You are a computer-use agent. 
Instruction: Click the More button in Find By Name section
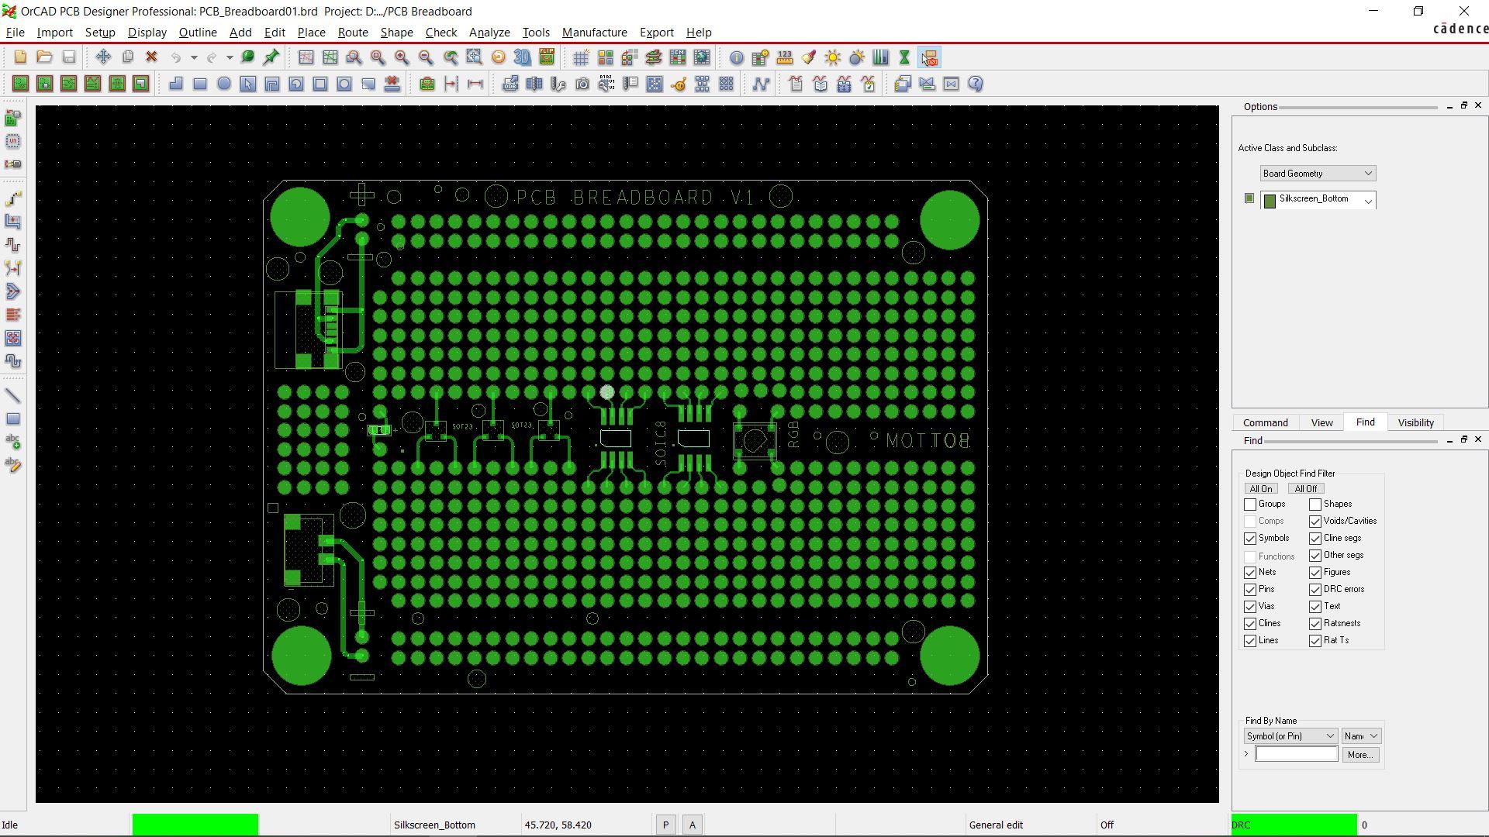1359,754
